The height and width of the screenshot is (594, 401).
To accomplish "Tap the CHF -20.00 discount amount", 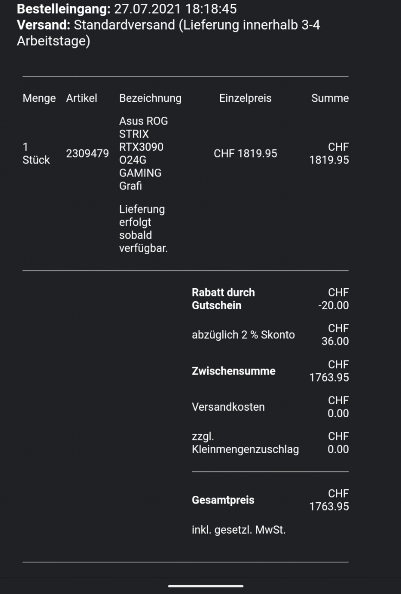I will (333, 299).
